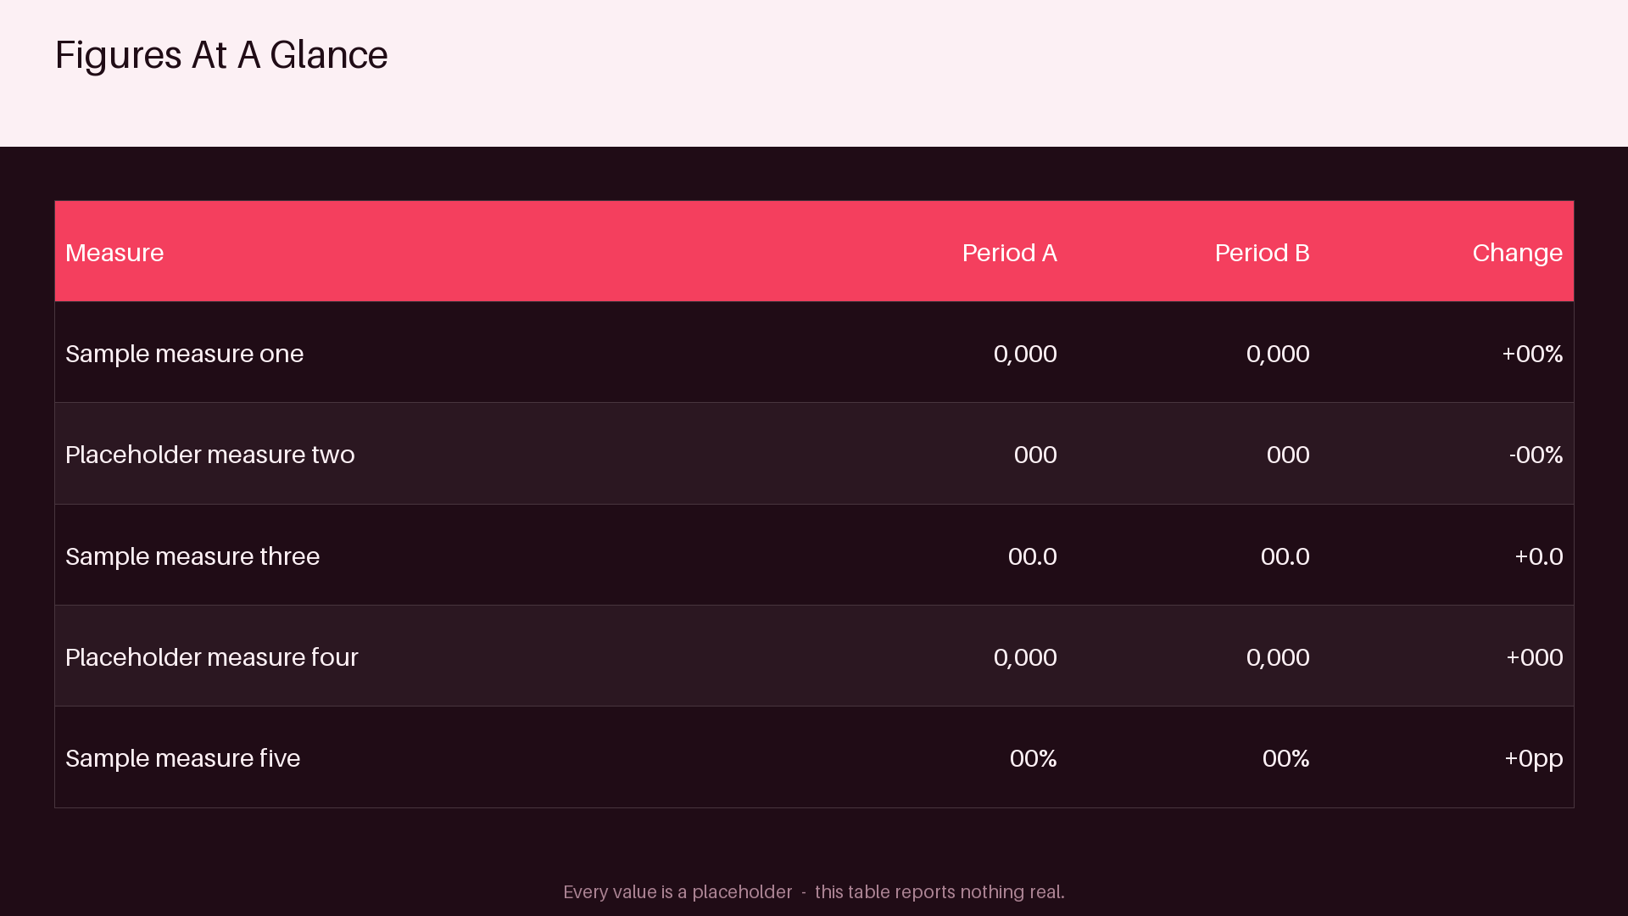Select the +0.0 change cell
The height and width of the screenshot is (916, 1628).
1538,556
